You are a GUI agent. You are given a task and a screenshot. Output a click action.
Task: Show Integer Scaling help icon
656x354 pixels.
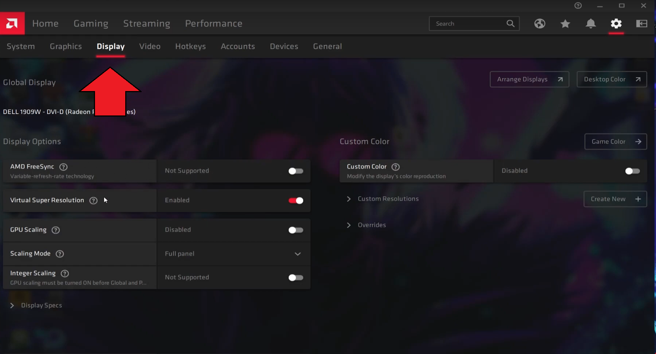[65, 273]
